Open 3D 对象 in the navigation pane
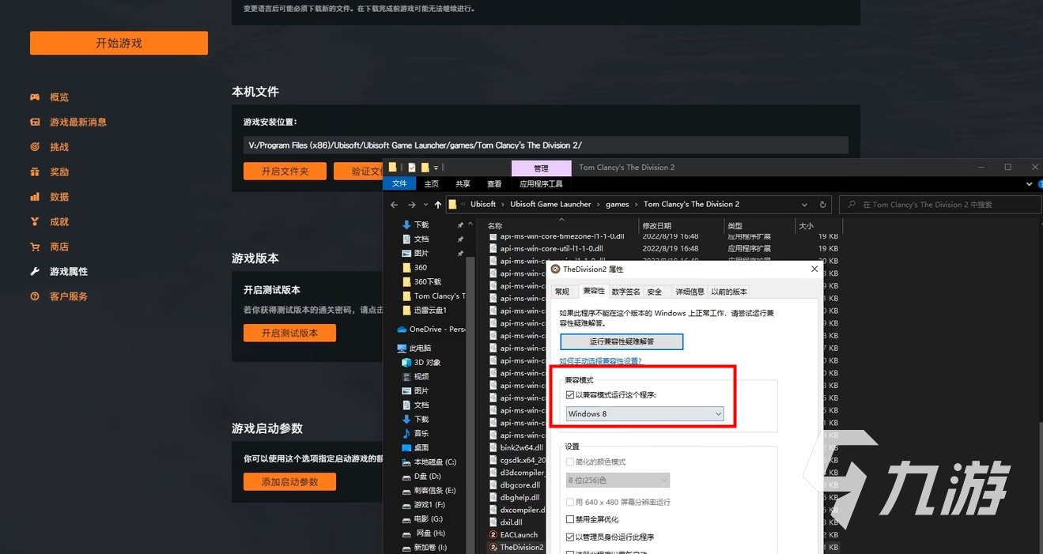1043x554 pixels. [x=427, y=363]
